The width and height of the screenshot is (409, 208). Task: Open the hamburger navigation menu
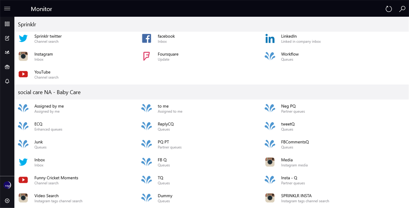[7, 9]
